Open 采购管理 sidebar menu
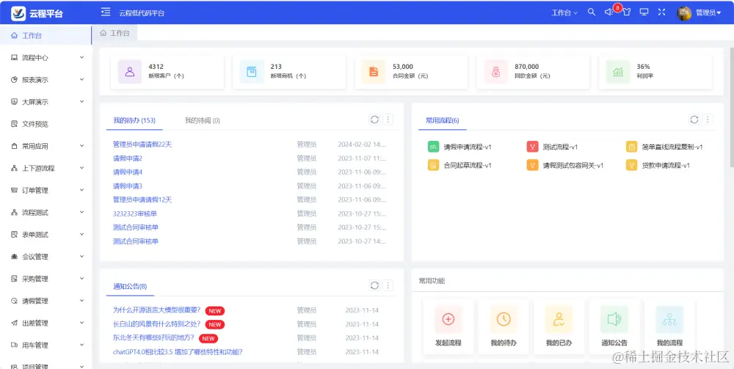 click(46, 279)
